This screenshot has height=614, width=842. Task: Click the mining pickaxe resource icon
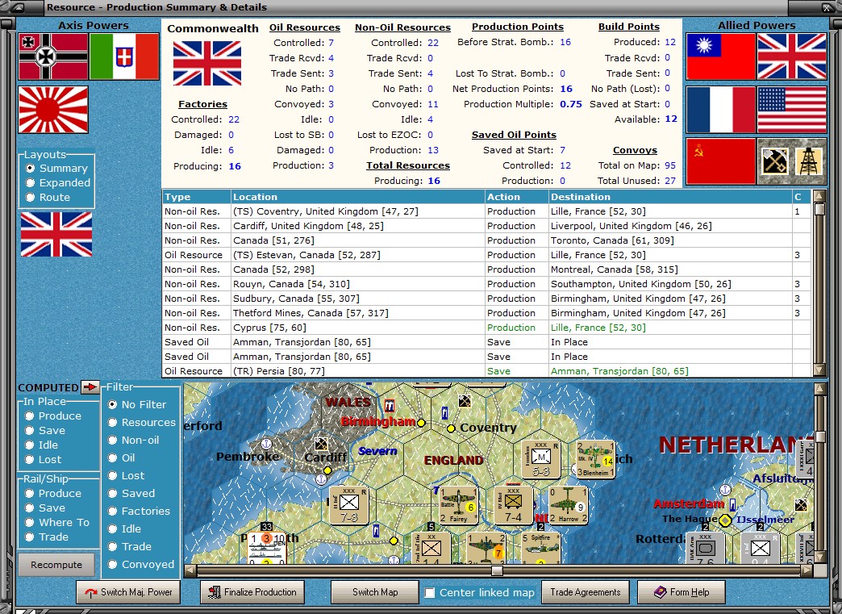tap(774, 161)
